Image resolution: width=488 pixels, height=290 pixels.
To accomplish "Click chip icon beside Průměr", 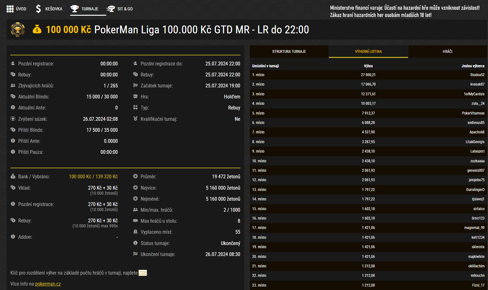I will 135,176.
